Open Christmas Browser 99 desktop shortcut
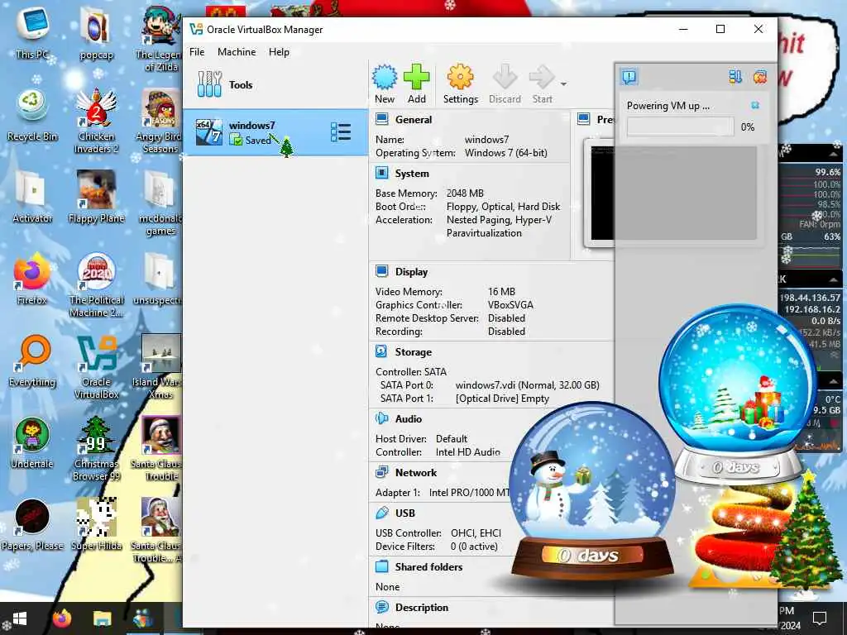Screen dimensions: 847x635 click(x=96, y=448)
